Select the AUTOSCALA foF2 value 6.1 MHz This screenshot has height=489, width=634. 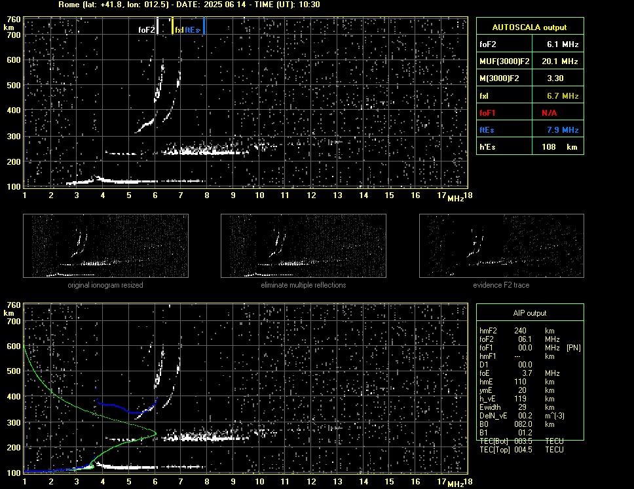click(563, 44)
